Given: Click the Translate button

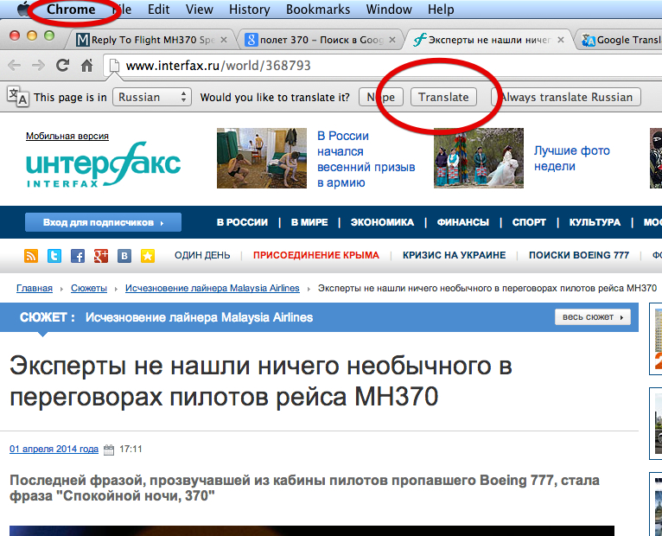Looking at the screenshot, I should (443, 97).
